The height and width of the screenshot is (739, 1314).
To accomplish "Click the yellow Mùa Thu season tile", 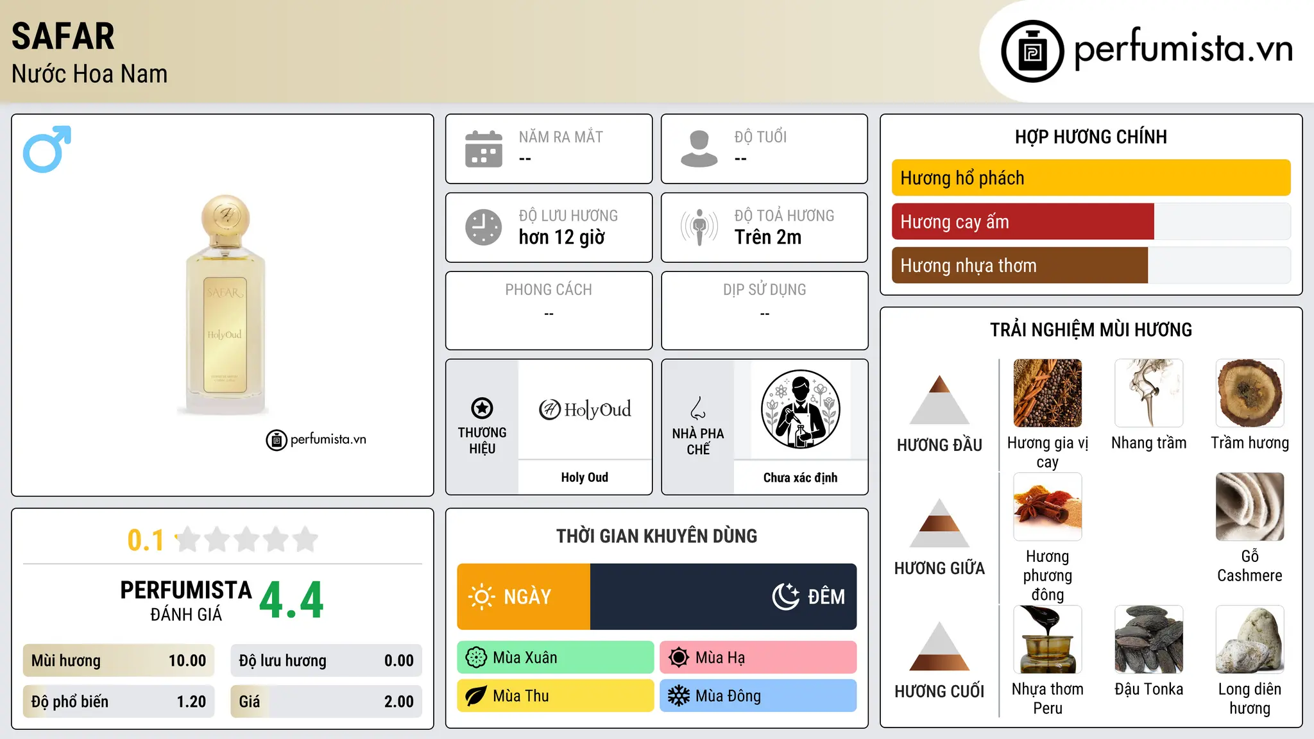I will point(556,696).
